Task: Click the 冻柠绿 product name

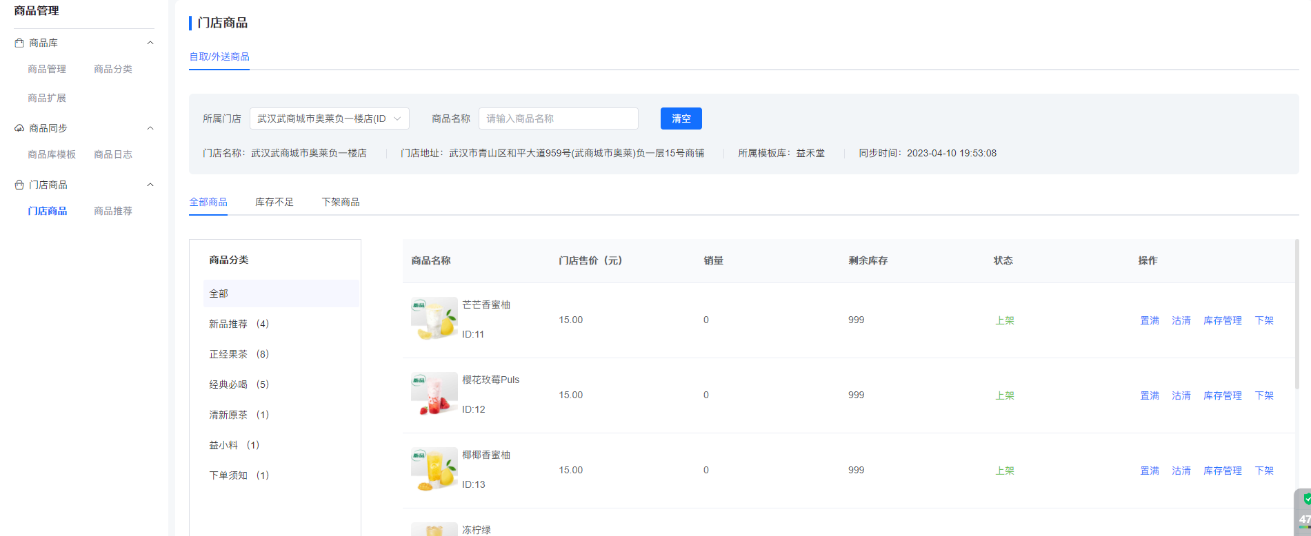Action: pyautogui.click(x=477, y=530)
